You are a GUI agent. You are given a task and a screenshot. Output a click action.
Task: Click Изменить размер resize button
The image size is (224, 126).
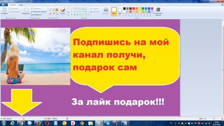(38, 12)
